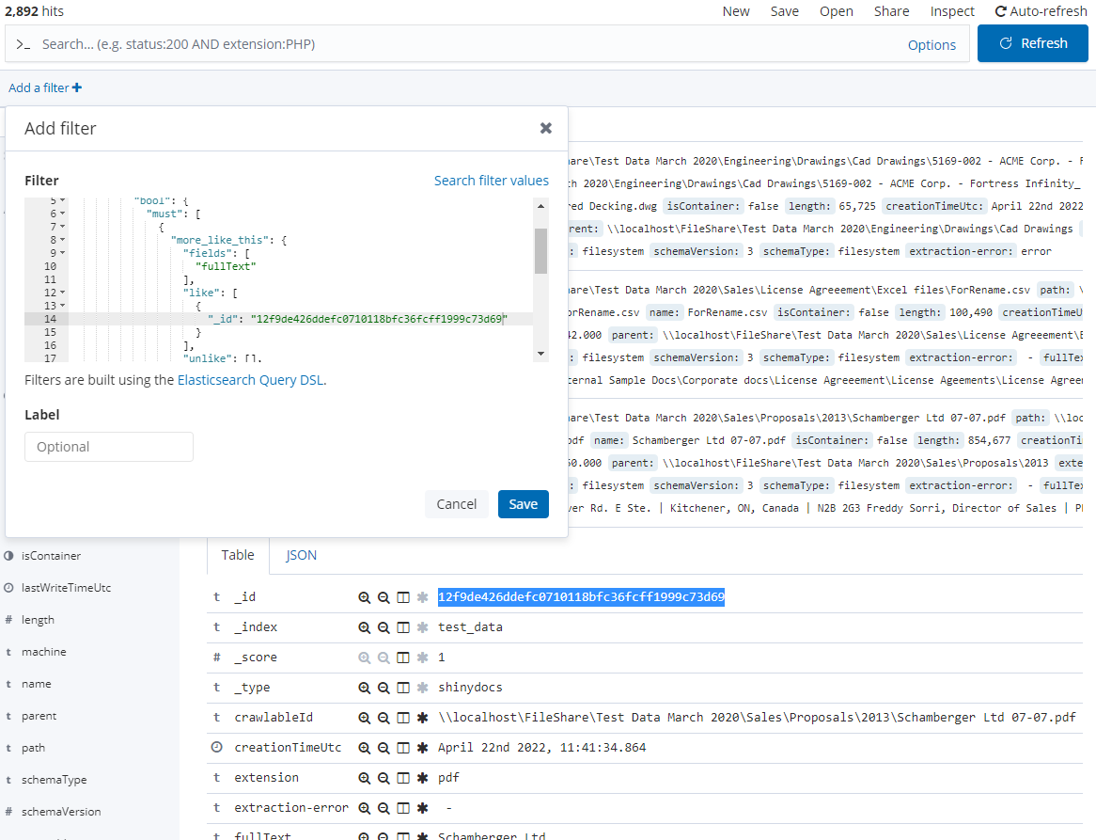Close the Add filter dialog
The height and width of the screenshot is (840, 1096).
pyautogui.click(x=545, y=129)
